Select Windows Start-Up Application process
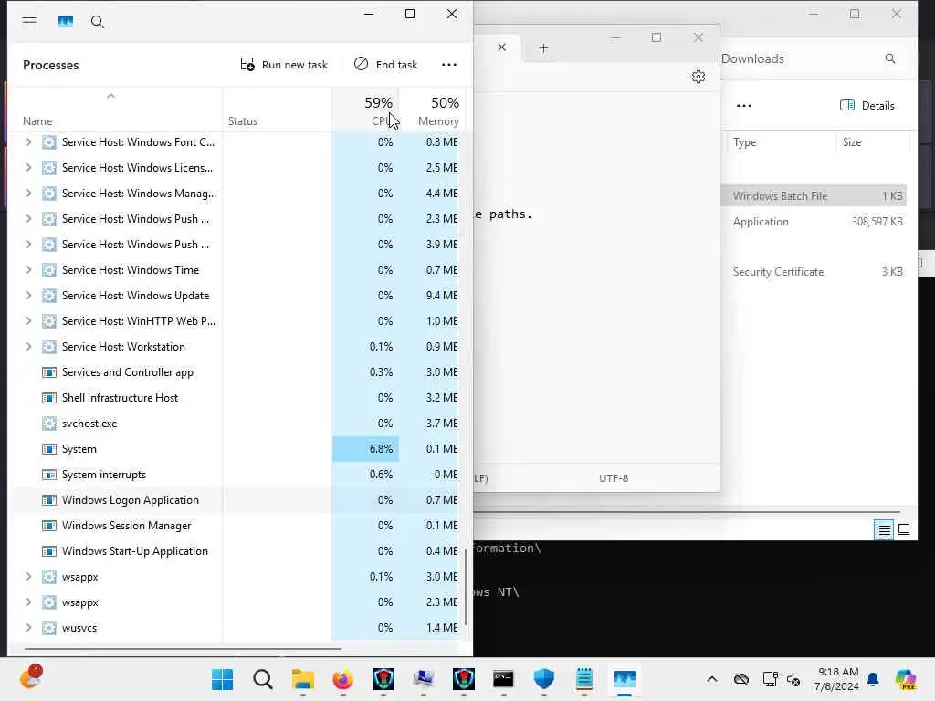Image resolution: width=935 pixels, height=701 pixels. pyautogui.click(x=236, y=551)
